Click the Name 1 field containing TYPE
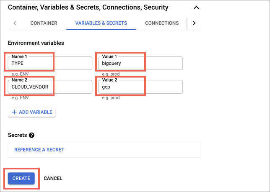Image resolution: width=270 pixels, height=192 pixels. [x=50, y=63]
